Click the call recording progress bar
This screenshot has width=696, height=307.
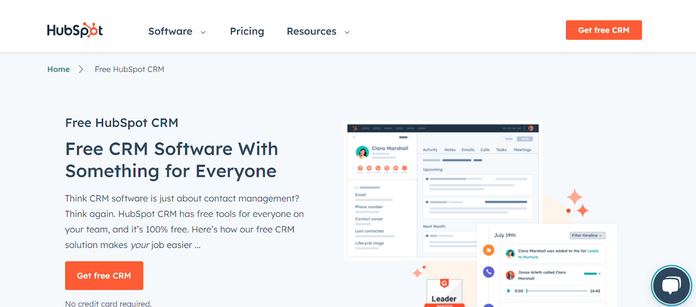[557, 291]
